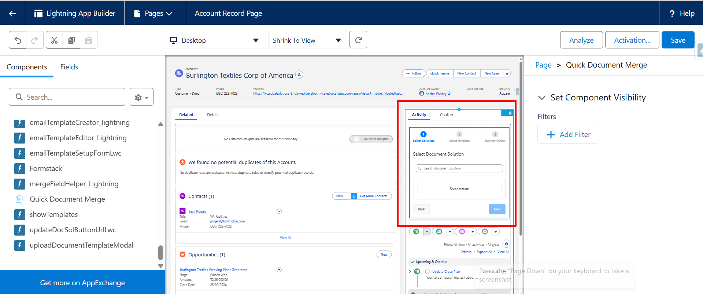Open component list settings gear menu
The width and height of the screenshot is (703, 294).
tap(141, 97)
